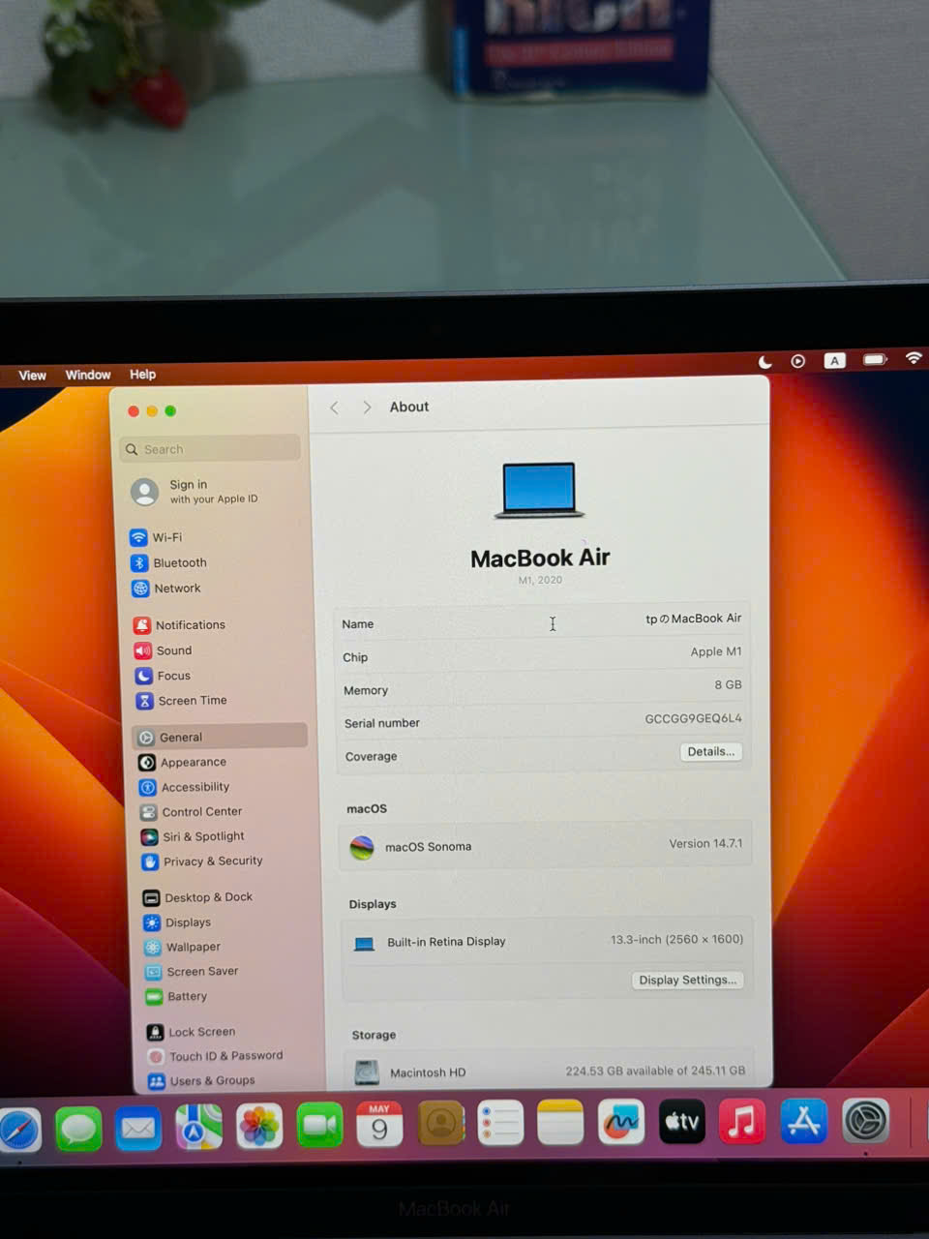
Task: Launch Safari from the Dock
Action: [x=18, y=1130]
